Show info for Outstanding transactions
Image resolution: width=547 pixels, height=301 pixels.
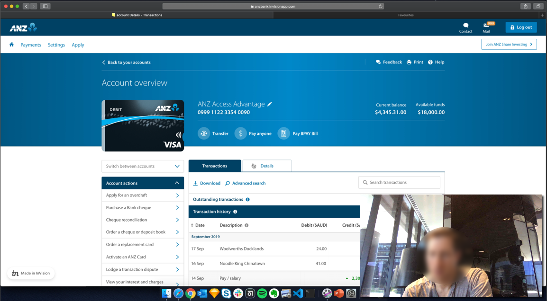point(248,199)
